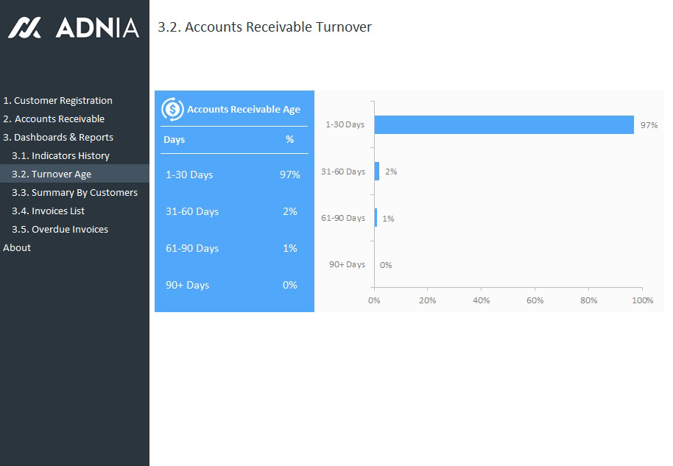The height and width of the screenshot is (466, 673).
Task: Click the 90+ Days table row
Action: pos(233,286)
